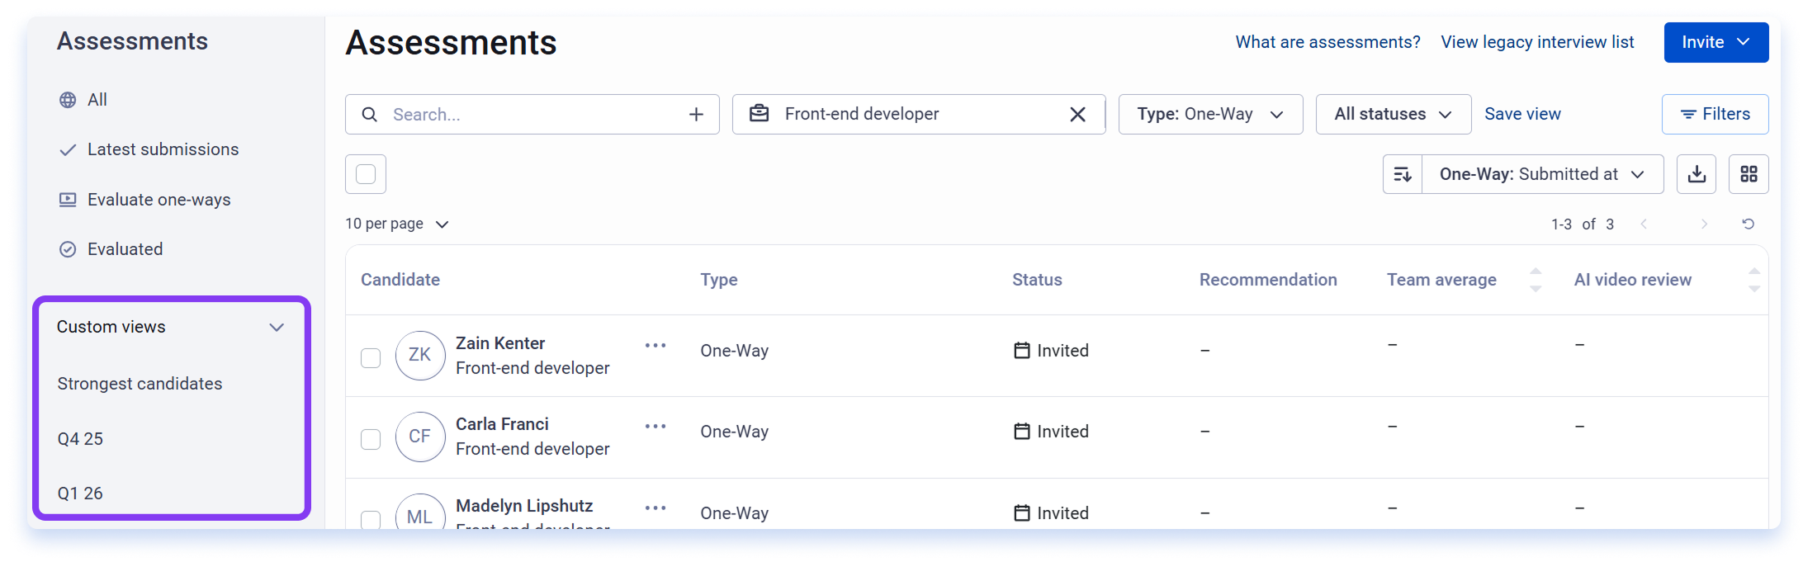Clear the Front-end developer filter

pyautogui.click(x=1077, y=115)
